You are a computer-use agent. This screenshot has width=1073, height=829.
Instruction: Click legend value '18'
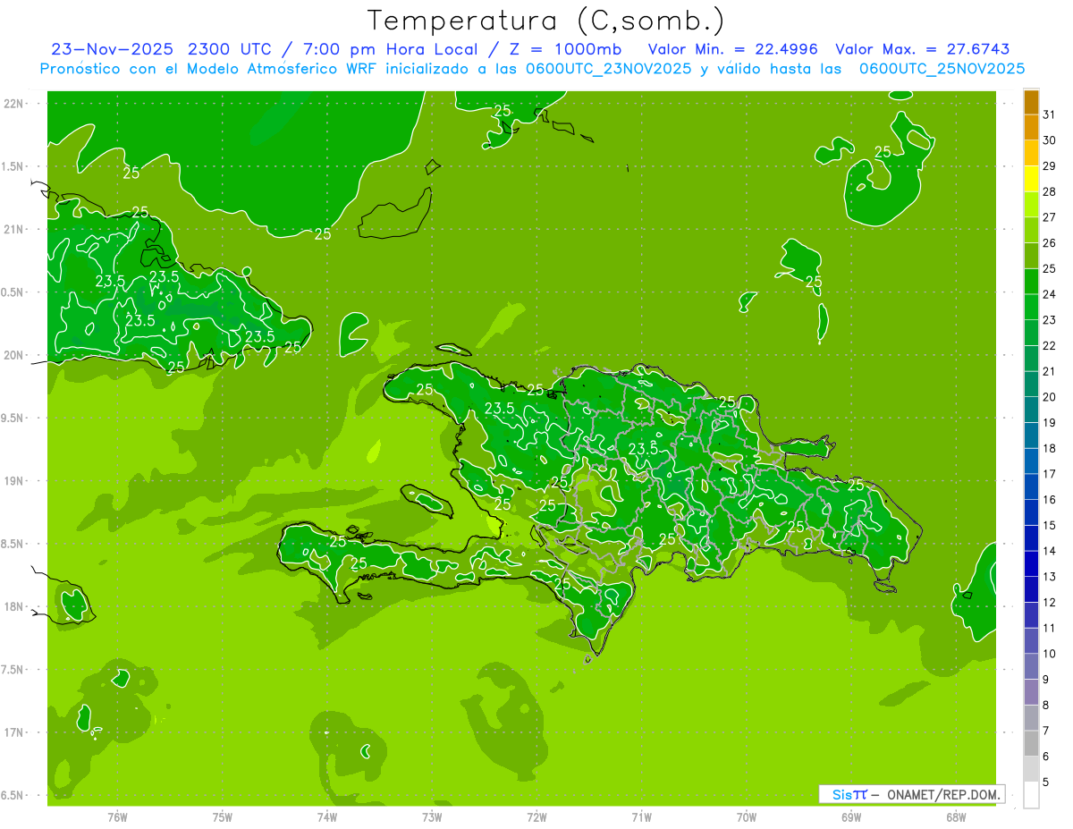[1050, 448]
